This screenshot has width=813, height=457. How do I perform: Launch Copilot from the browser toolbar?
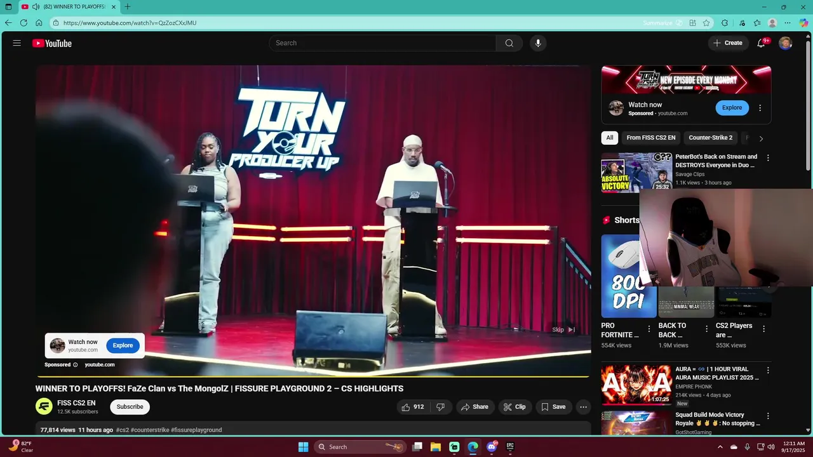coord(804,23)
